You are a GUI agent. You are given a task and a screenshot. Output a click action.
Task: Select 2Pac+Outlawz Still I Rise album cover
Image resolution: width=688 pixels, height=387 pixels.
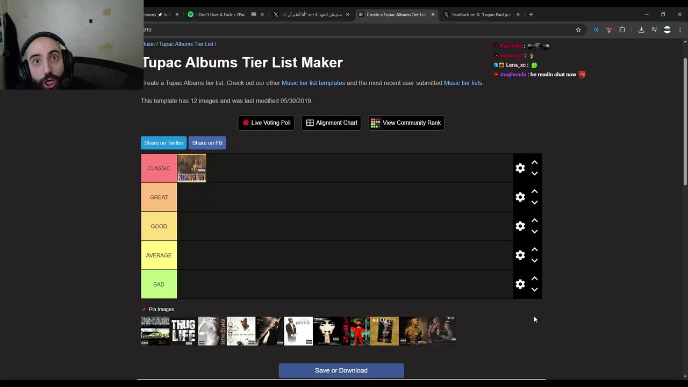click(x=155, y=331)
